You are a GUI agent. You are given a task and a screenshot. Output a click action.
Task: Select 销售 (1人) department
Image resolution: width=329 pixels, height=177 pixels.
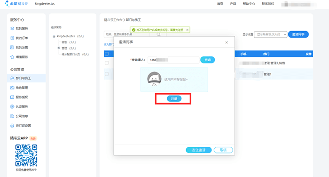point(69,42)
